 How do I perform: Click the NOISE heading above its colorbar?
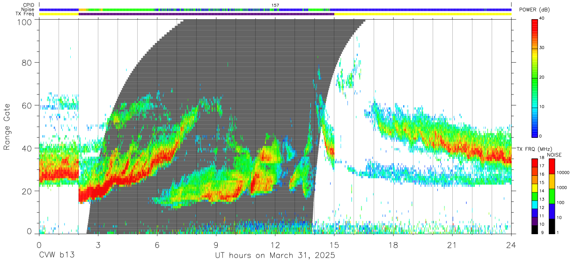tap(554, 155)
